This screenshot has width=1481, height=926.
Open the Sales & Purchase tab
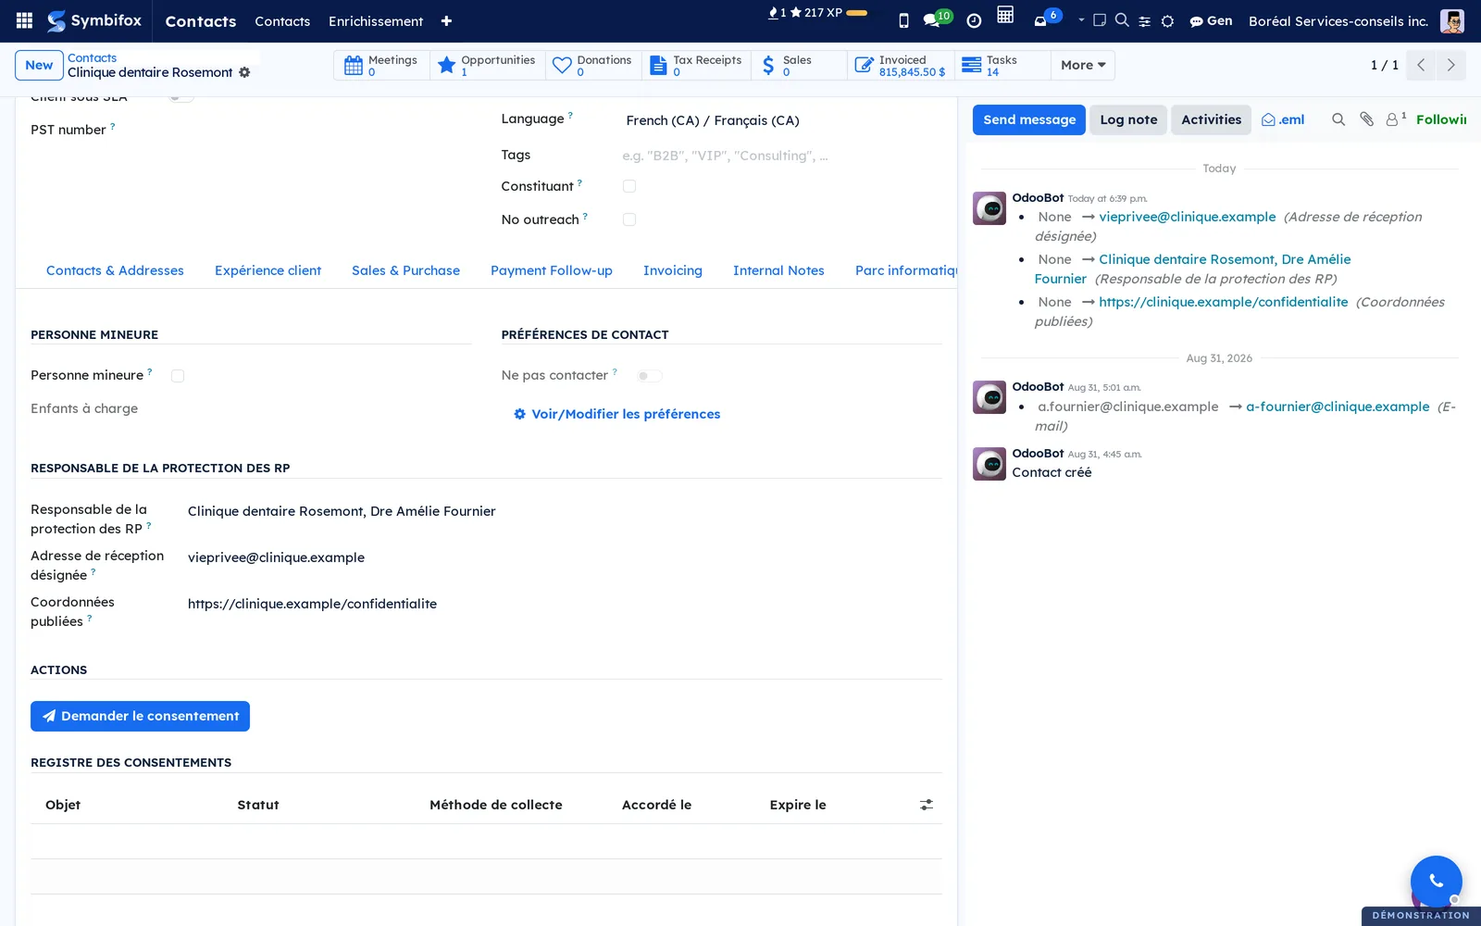[405, 270]
